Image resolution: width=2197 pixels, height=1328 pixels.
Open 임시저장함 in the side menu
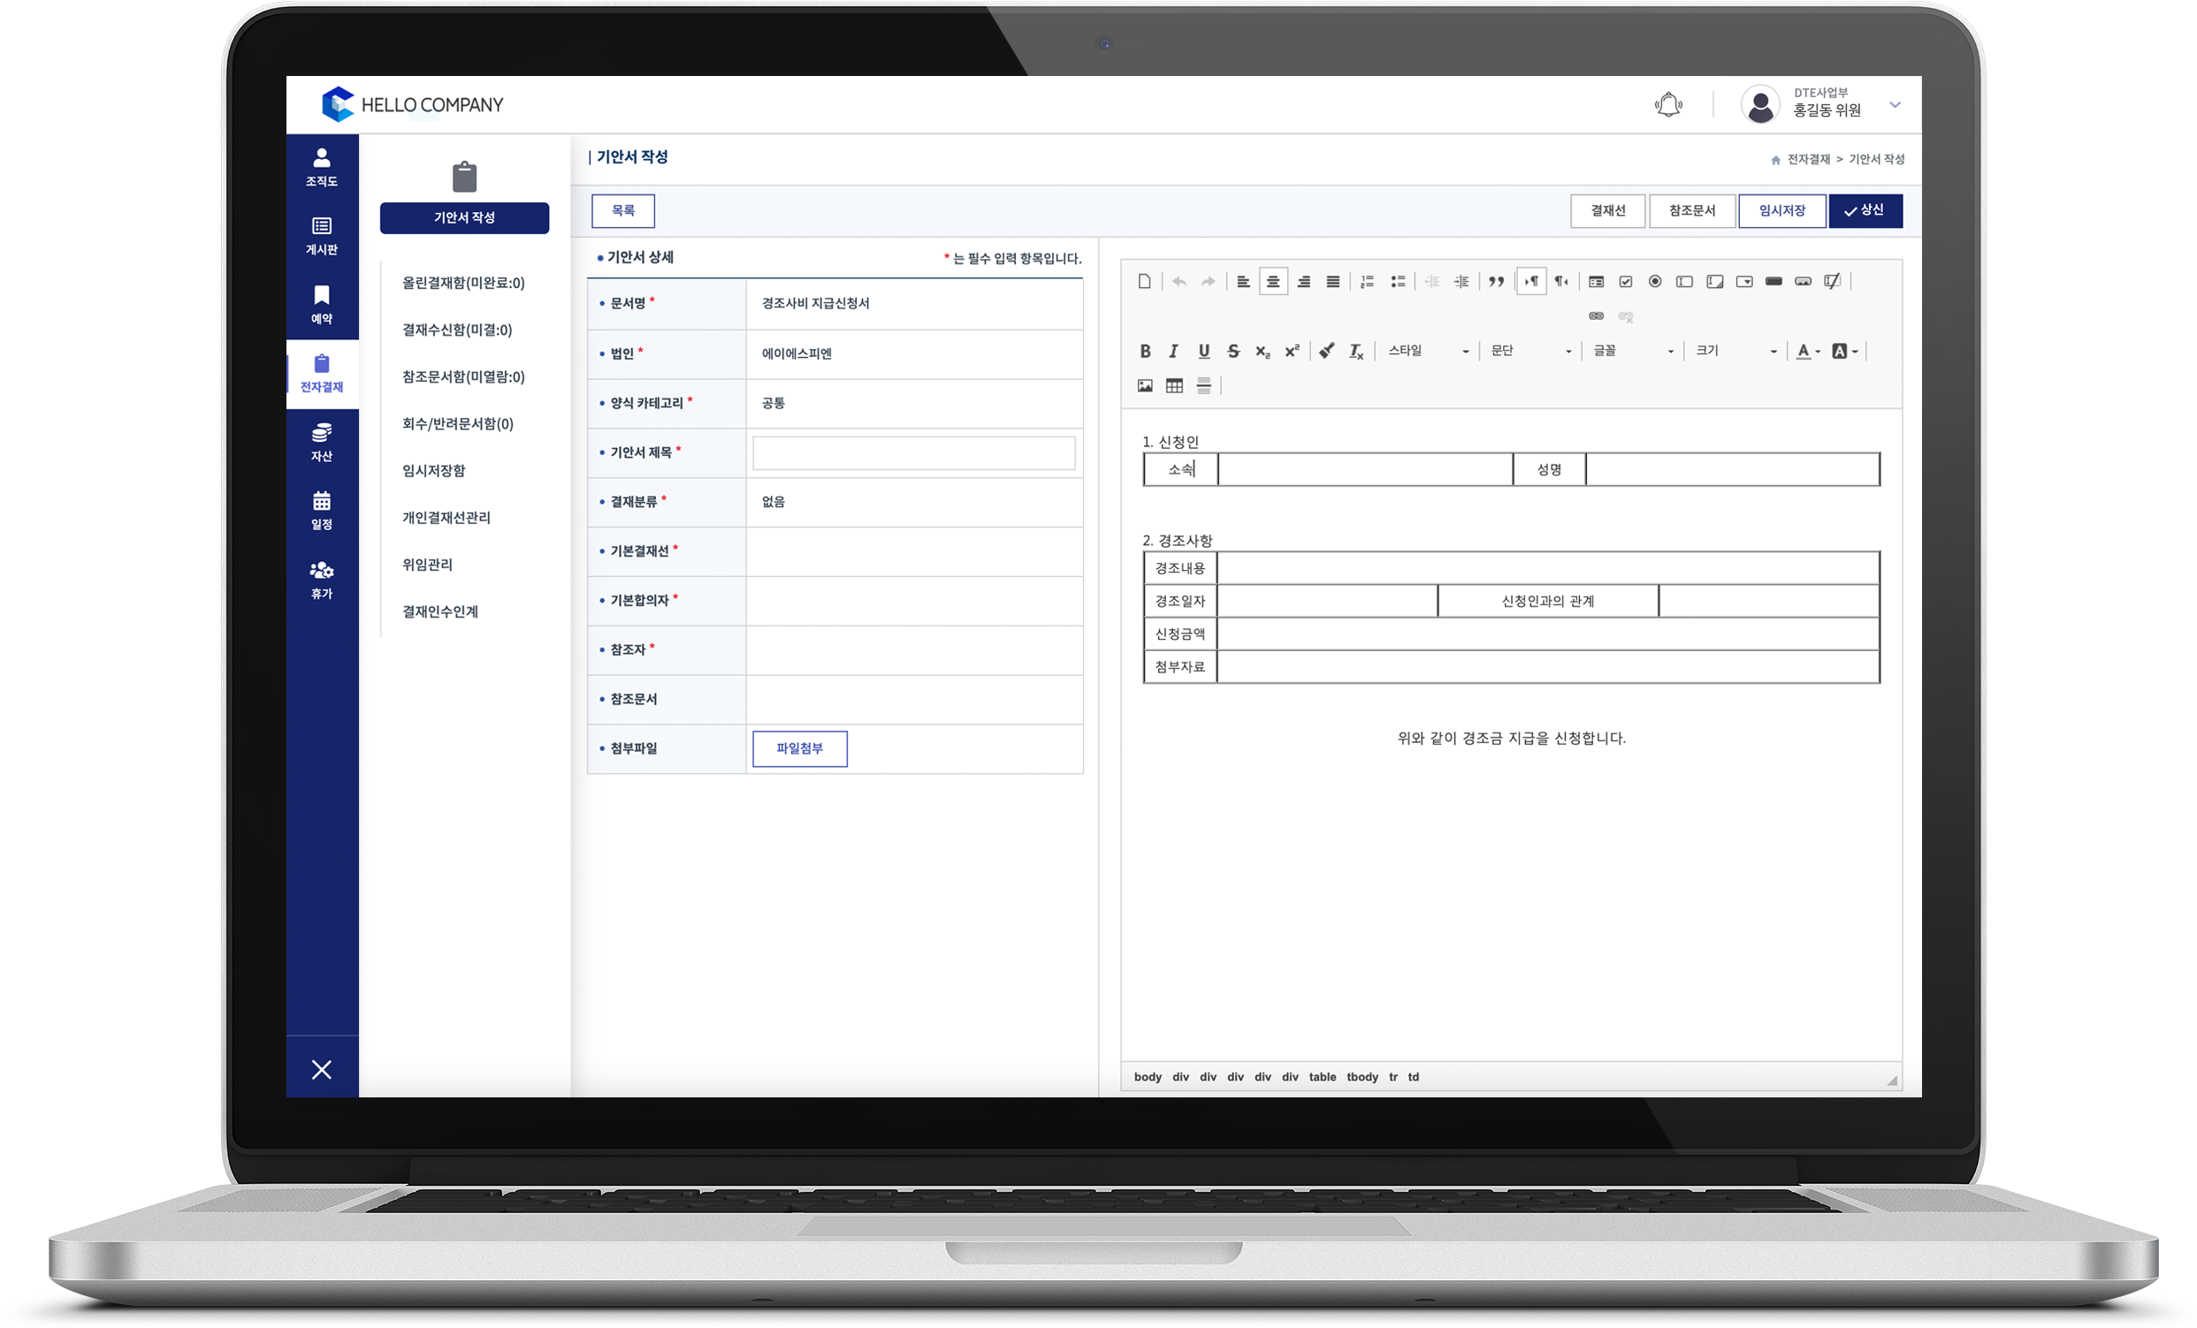coord(433,471)
